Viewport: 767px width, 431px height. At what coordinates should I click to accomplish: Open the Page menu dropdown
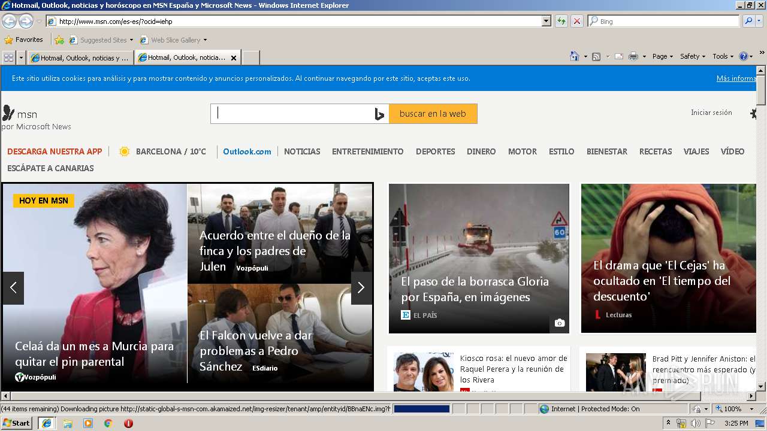(x=663, y=56)
